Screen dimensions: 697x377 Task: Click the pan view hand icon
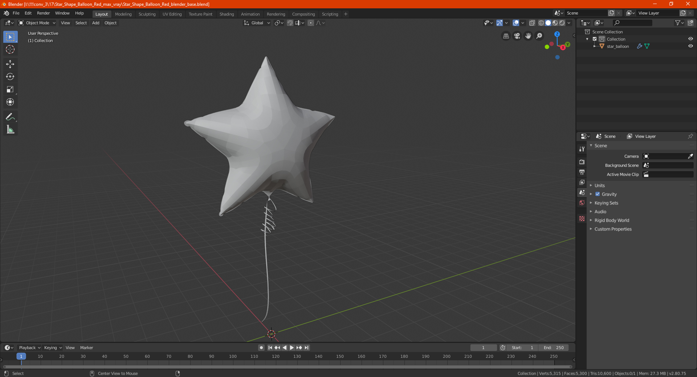coord(528,36)
